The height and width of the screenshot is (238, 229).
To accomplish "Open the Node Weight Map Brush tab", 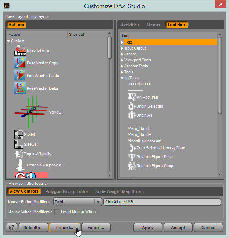I will [x=119, y=191].
